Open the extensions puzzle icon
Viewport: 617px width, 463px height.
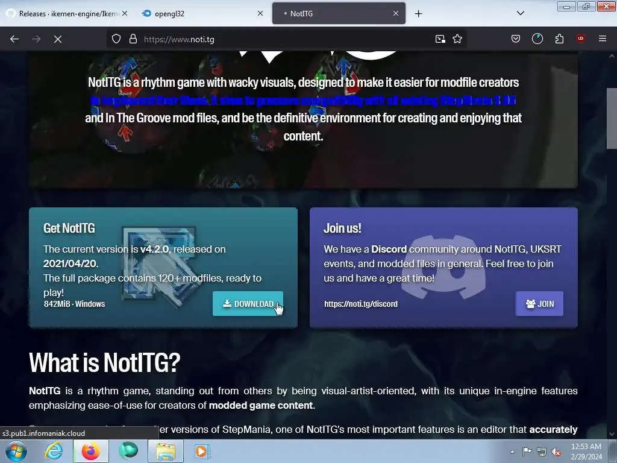559,39
